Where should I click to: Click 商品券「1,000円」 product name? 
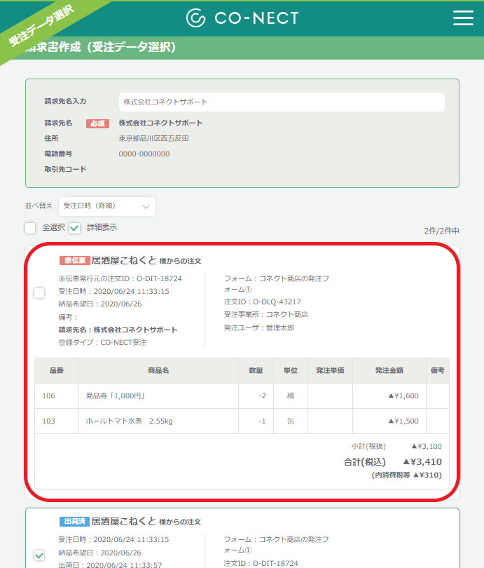[116, 395]
